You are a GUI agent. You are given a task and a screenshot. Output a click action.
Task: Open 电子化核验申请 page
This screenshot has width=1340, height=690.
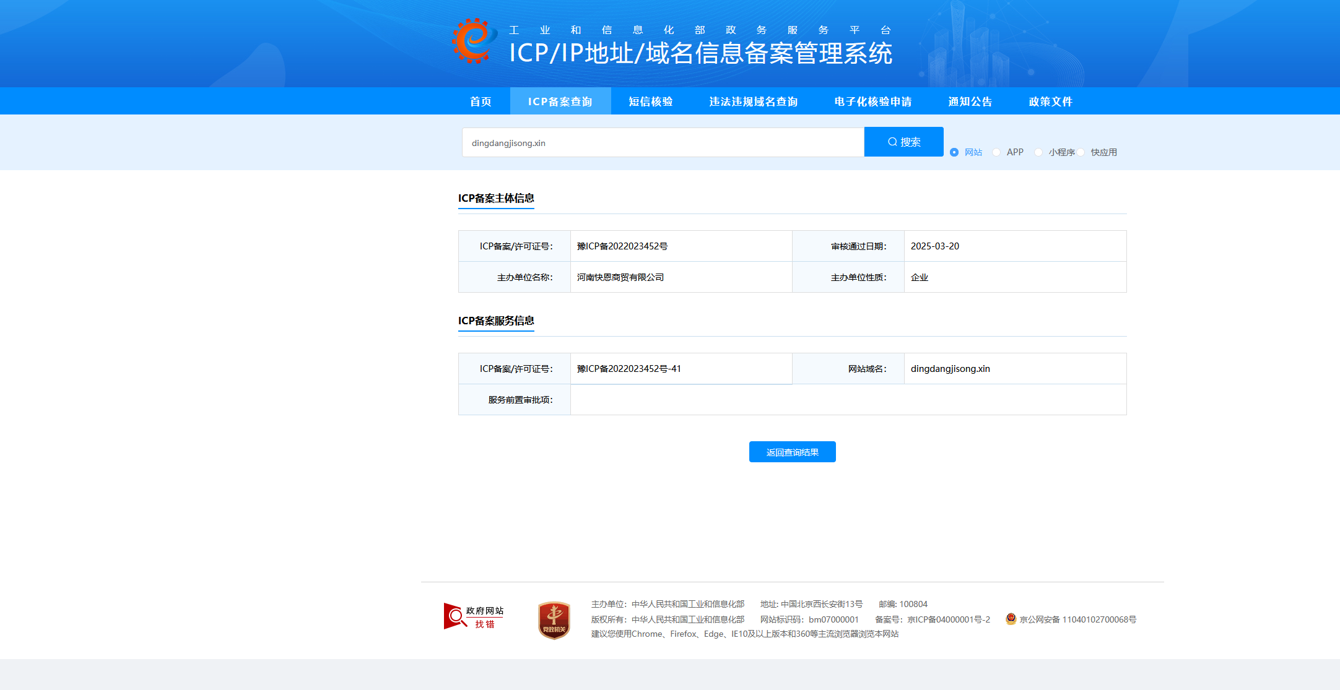pyautogui.click(x=872, y=101)
